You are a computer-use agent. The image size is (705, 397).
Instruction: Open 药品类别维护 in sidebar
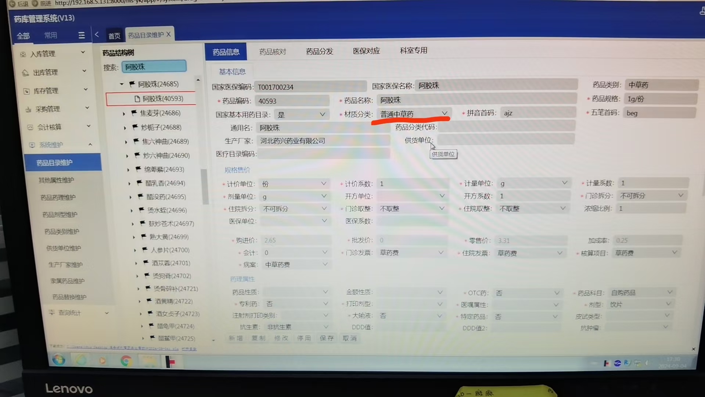(62, 232)
